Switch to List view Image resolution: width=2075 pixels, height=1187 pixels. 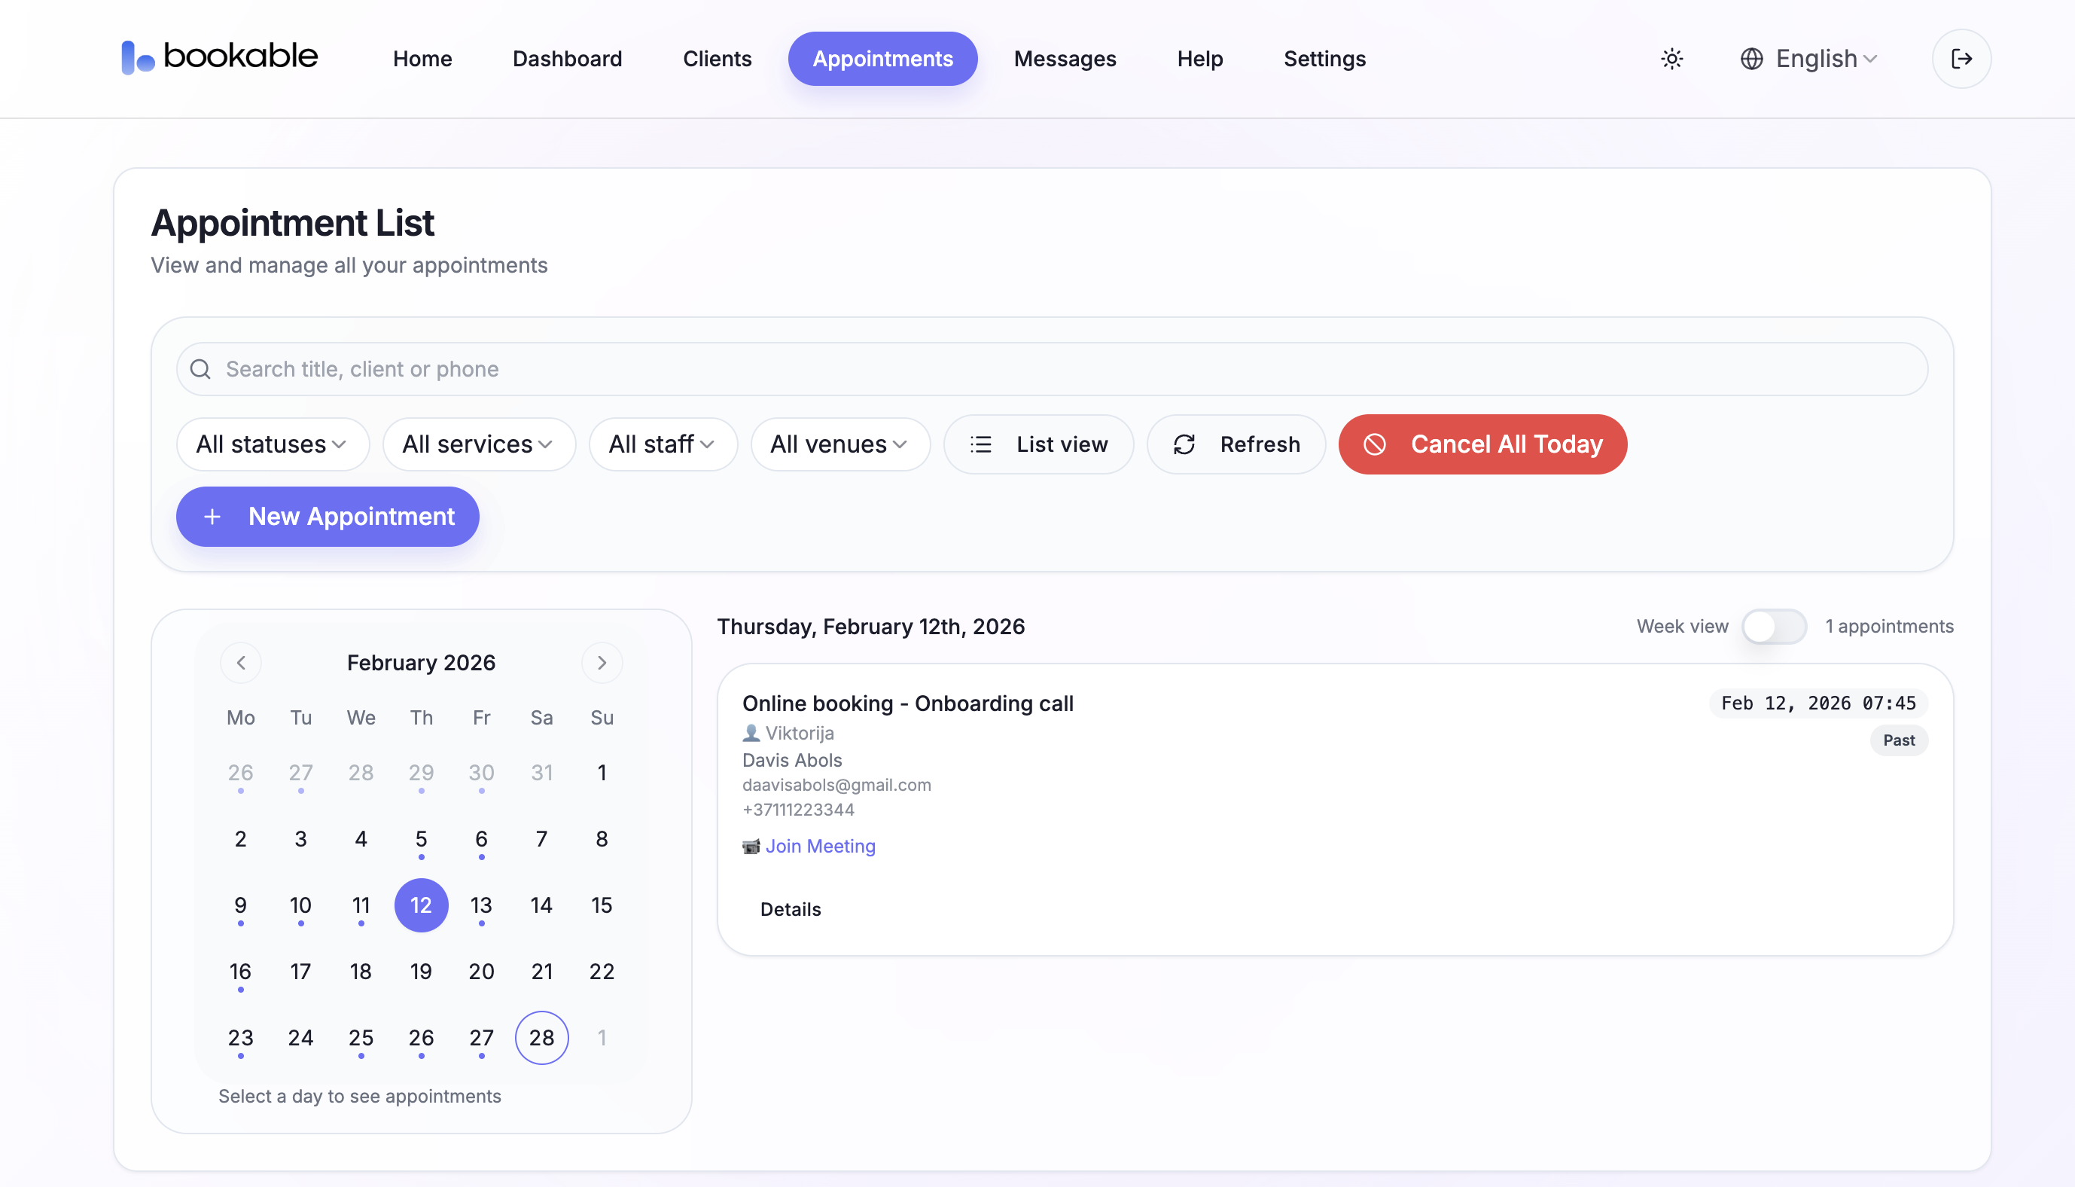point(1039,444)
